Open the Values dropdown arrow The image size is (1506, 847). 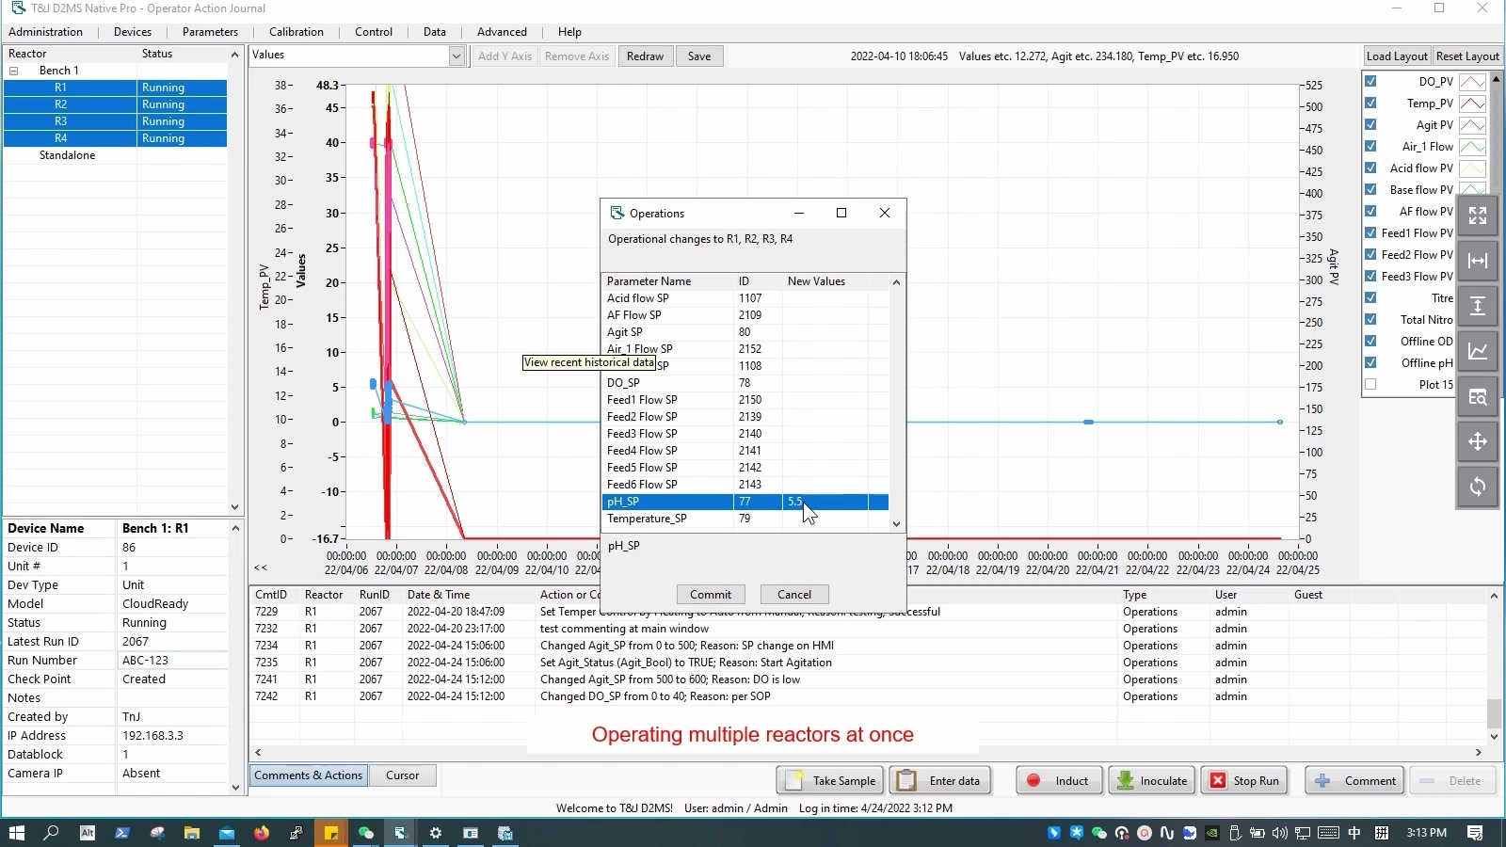click(x=457, y=56)
